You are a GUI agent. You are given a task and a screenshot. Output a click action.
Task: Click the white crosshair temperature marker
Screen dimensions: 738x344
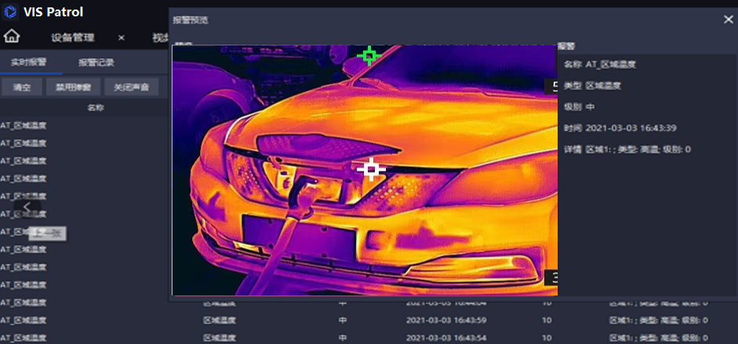pos(370,169)
